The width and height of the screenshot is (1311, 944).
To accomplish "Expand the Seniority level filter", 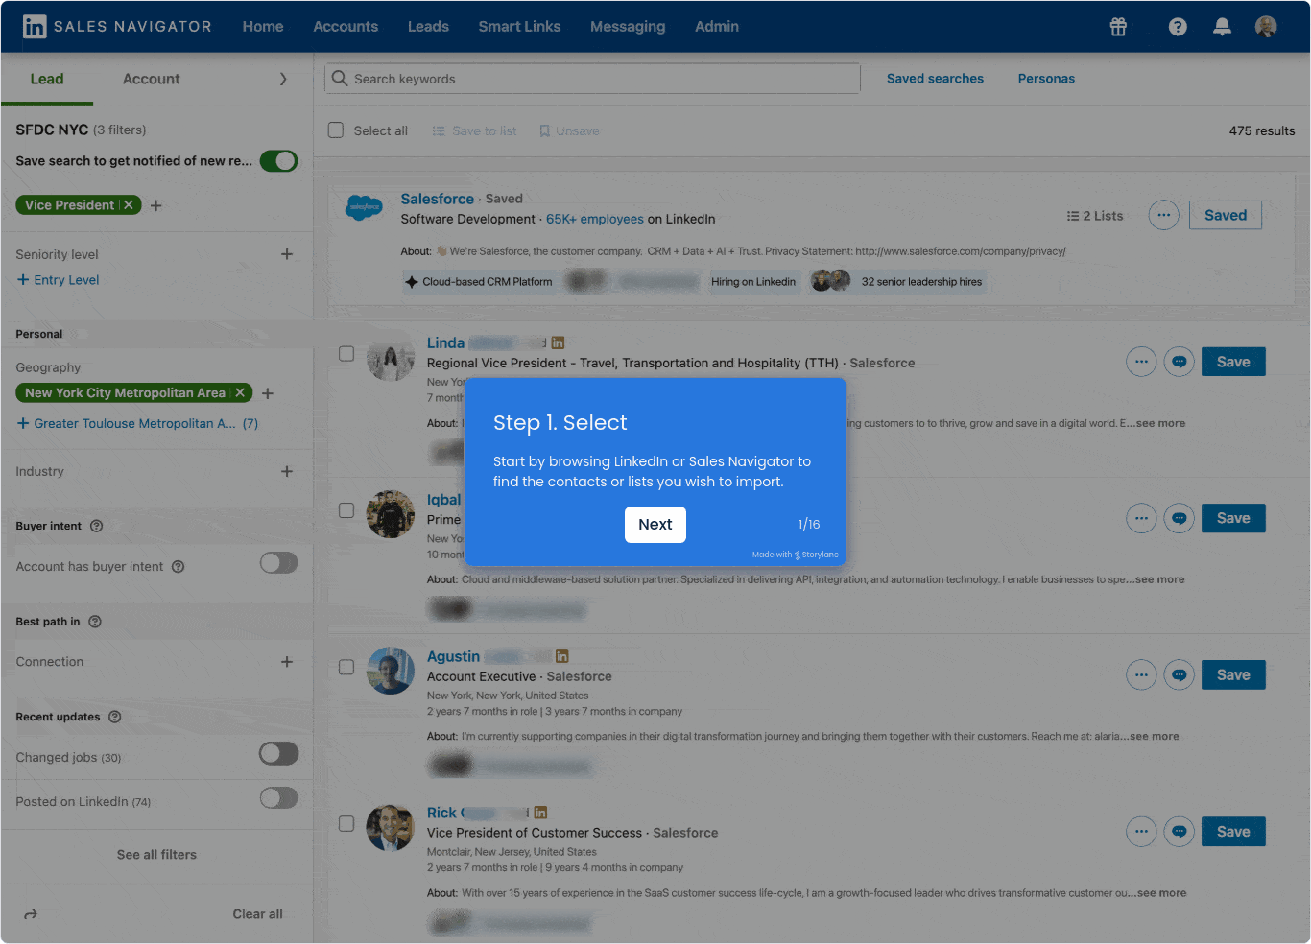I will (x=286, y=254).
